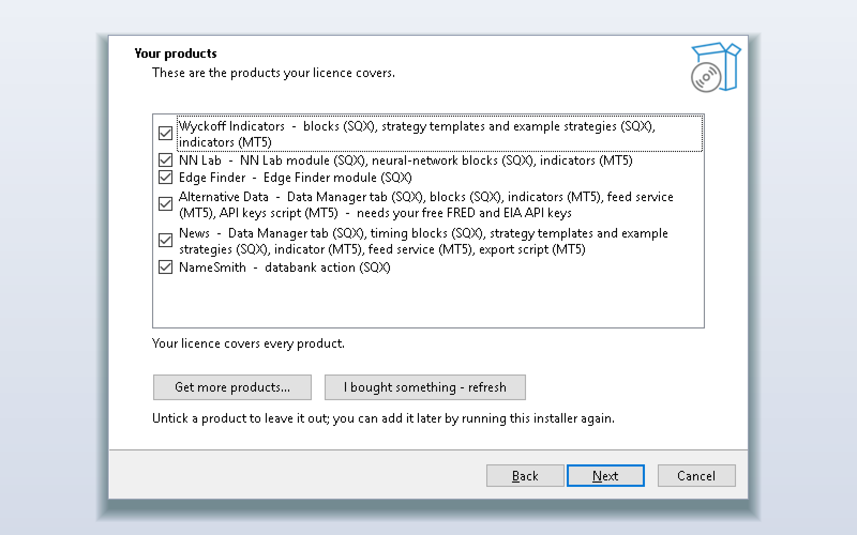Cancel the installer
Image resolution: width=857 pixels, height=535 pixels.
pos(696,476)
